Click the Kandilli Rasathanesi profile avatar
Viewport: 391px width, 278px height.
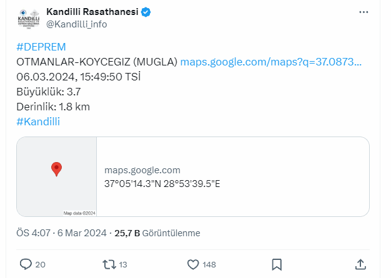pos(29,19)
